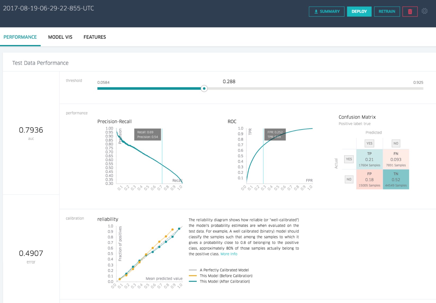Click the Recall/Precision tooltip on PR chart

[x=147, y=135]
